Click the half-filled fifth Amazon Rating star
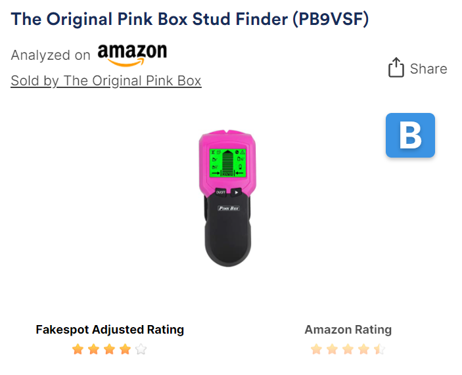The image size is (462, 375). [x=379, y=349]
